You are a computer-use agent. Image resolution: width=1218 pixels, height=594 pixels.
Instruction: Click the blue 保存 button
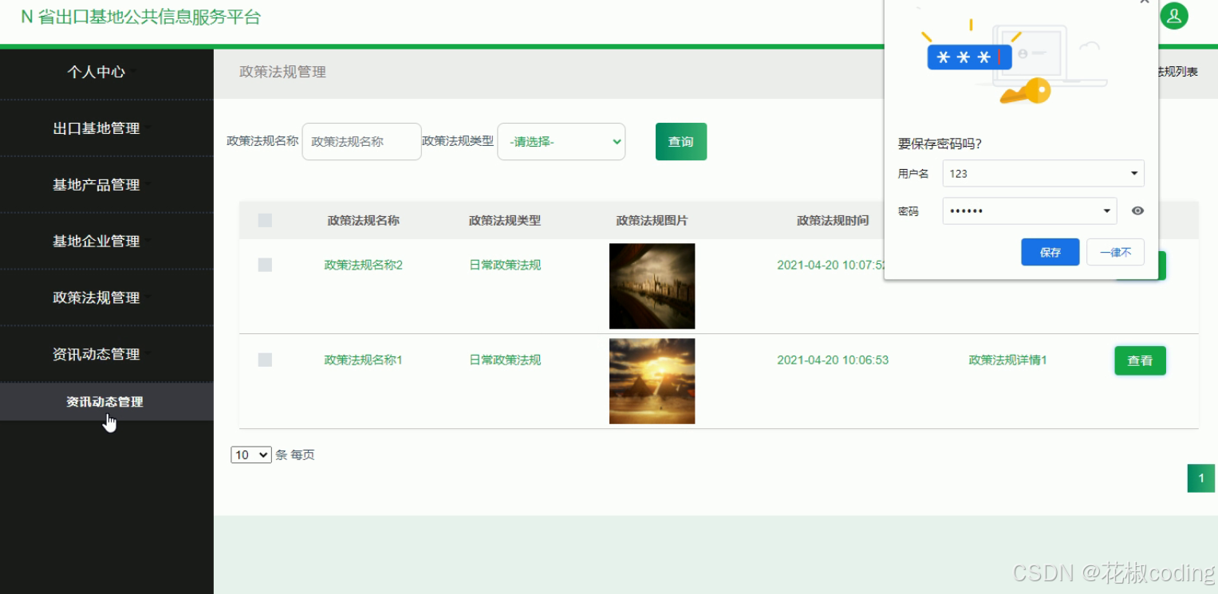point(1050,252)
